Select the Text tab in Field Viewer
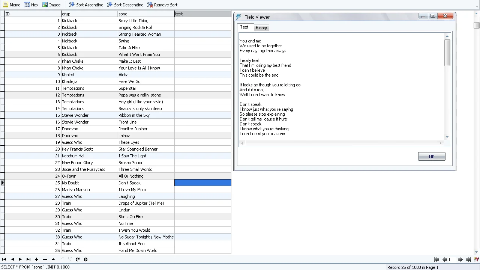 (x=244, y=27)
